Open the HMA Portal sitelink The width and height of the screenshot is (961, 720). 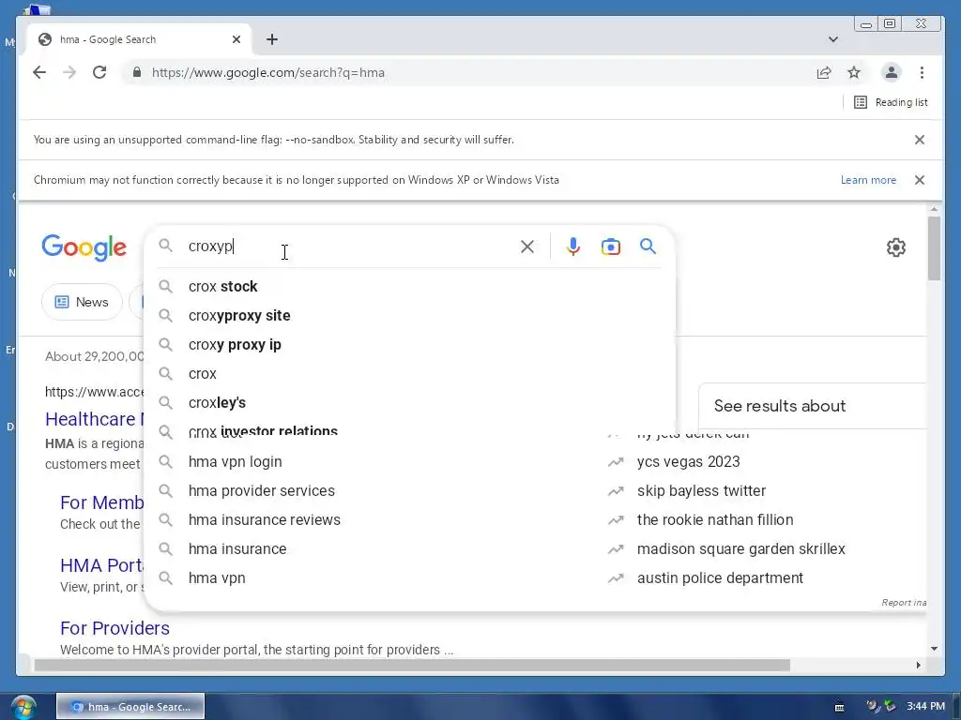point(101,565)
